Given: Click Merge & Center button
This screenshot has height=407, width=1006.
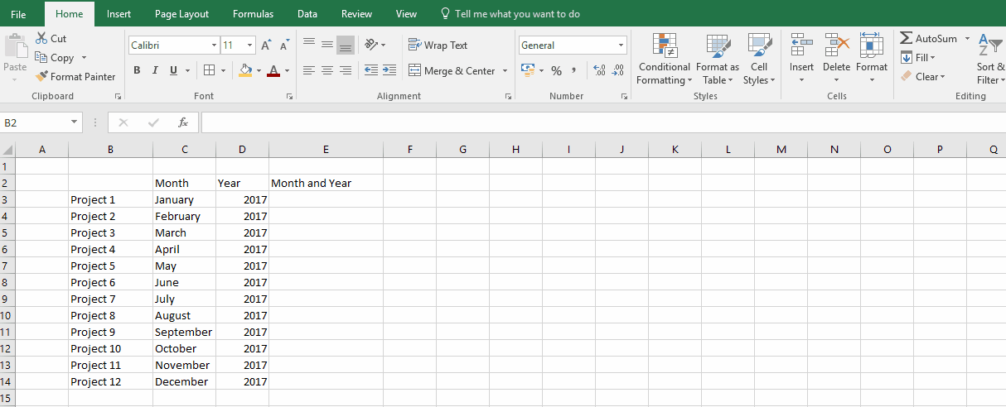Looking at the screenshot, I should click(452, 71).
